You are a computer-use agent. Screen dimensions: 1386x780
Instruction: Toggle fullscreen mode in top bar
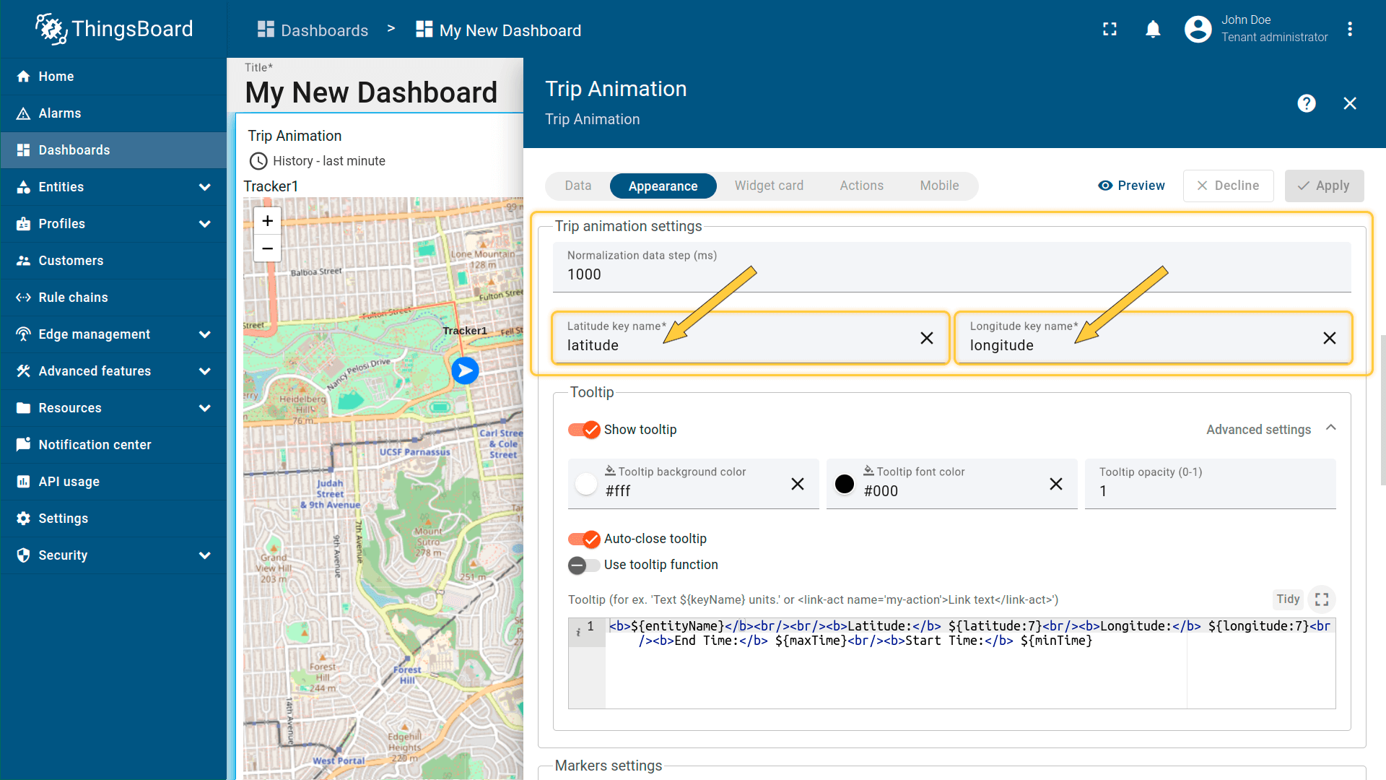click(1110, 30)
